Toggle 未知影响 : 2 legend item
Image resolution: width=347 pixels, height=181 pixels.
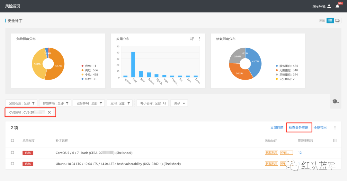(285, 79)
